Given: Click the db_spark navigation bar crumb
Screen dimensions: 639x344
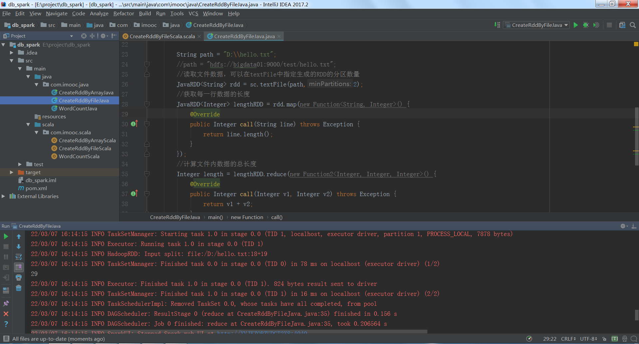Looking at the screenshot, I should pyautogui.click(x=20, y=25).
